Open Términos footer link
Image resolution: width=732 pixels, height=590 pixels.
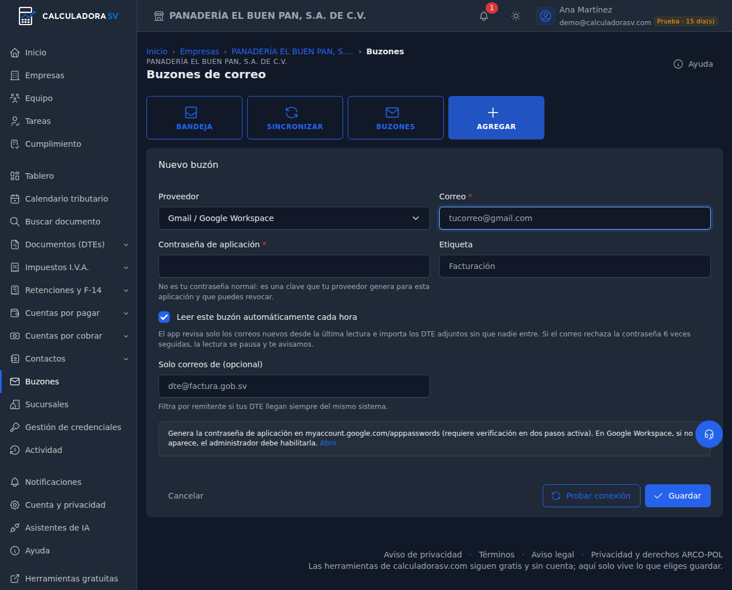[496, 555]
